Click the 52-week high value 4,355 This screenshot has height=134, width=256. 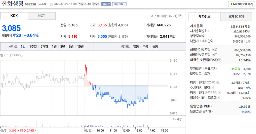237,74
